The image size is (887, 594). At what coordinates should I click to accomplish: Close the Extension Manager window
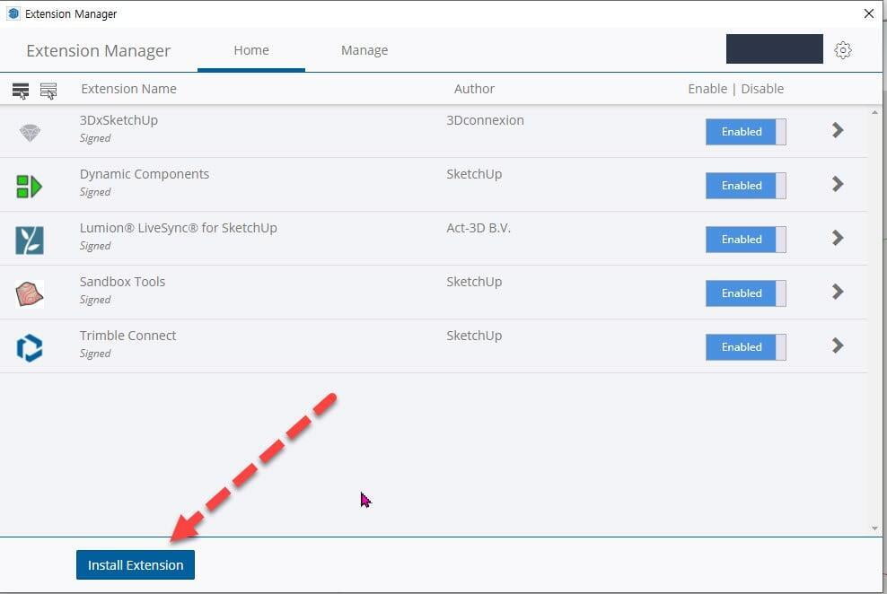click(x=869, y=13)
